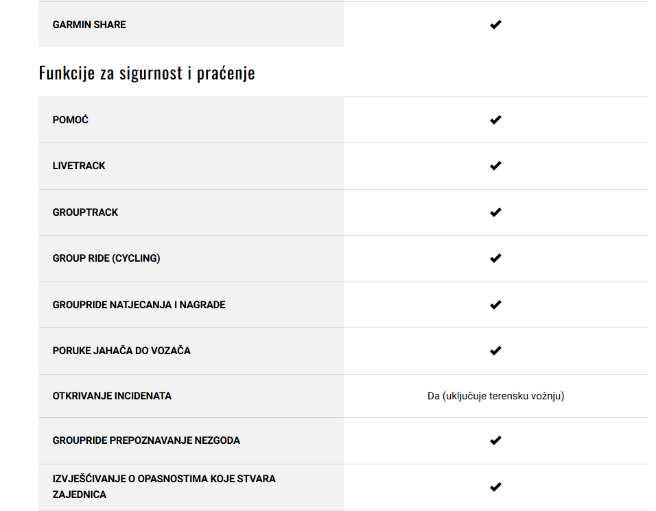Click the checkmark in the Garmin Share row
Image resolution: width=656 pixels, height=511 pixels.
495,25
